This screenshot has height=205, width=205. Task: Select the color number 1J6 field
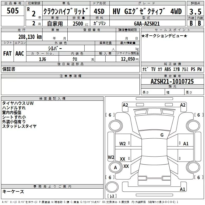point(42,59)
